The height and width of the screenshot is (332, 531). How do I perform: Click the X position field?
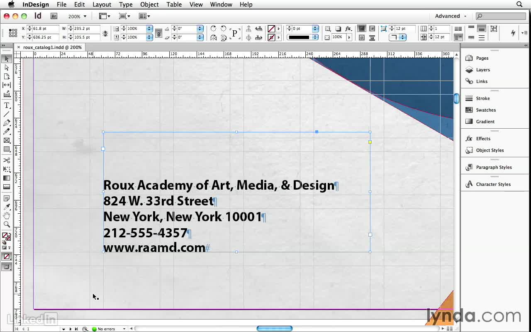coord(45,29)
